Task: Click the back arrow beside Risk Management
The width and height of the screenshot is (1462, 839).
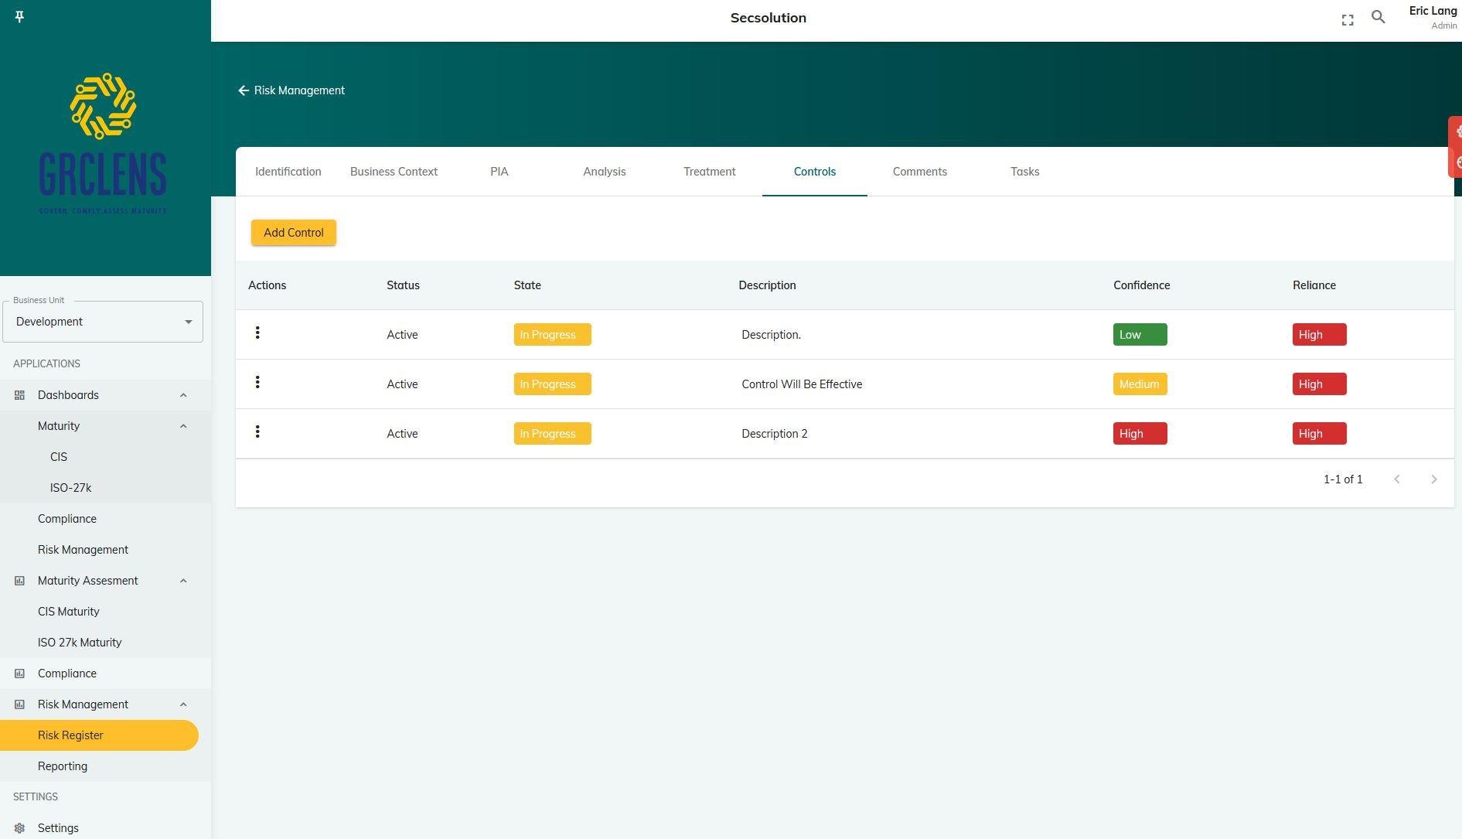Action: click(244, 90)
